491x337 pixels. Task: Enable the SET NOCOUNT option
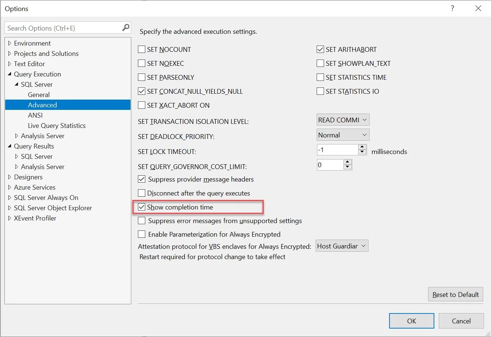pos(142,49)
